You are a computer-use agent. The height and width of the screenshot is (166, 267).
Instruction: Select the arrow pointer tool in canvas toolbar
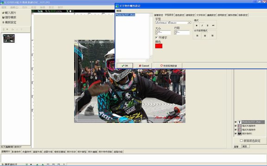[x=67, y=11]
